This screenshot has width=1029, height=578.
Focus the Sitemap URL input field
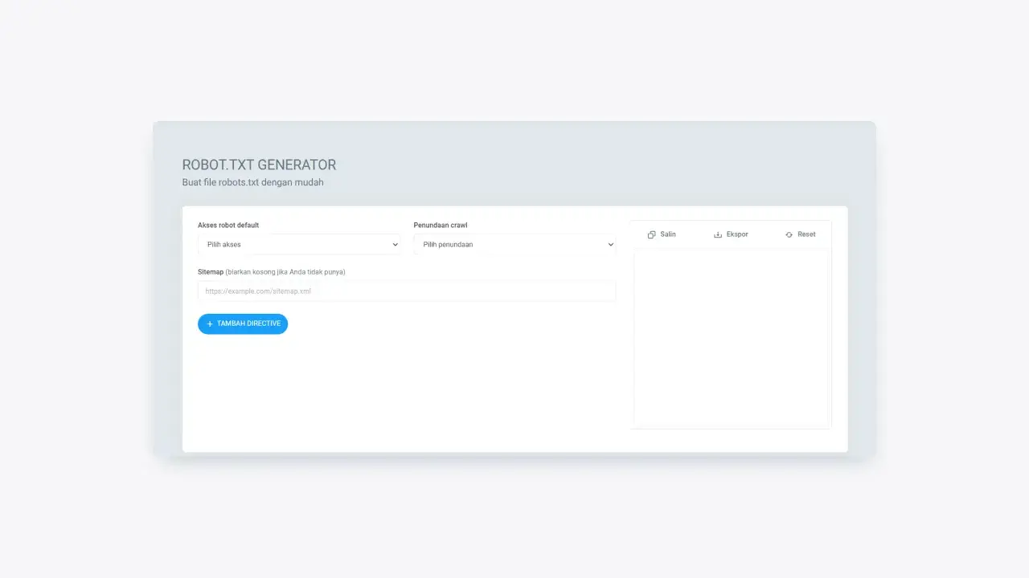[x=406, y=291]
